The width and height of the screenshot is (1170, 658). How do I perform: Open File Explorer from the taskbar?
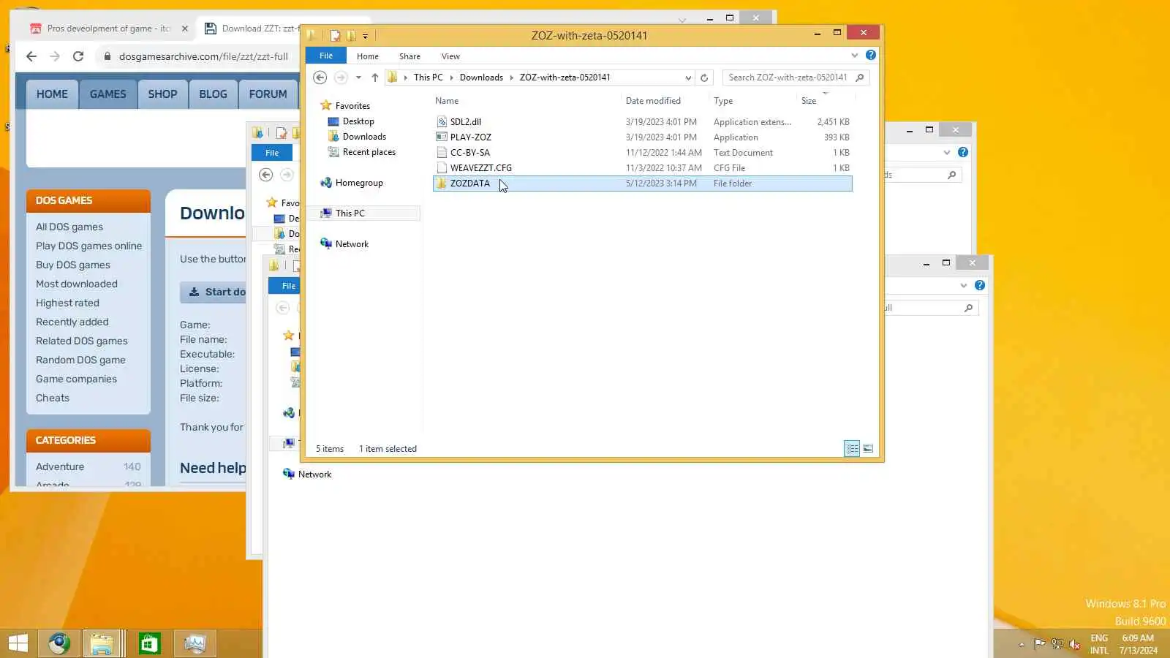(102, 643)
